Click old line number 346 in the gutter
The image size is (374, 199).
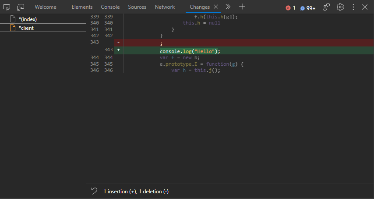coord(95,70)
